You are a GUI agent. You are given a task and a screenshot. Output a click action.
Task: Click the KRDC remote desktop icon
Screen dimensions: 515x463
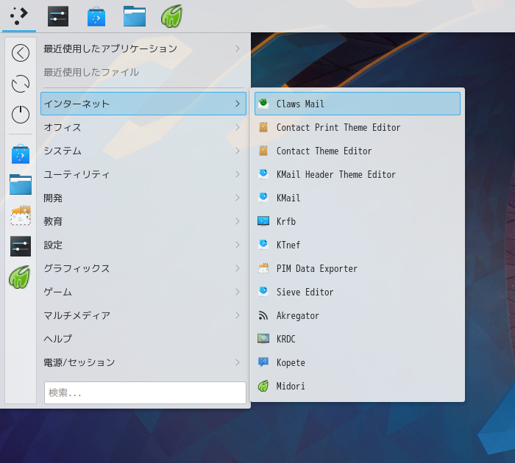(x=263, y=339)
